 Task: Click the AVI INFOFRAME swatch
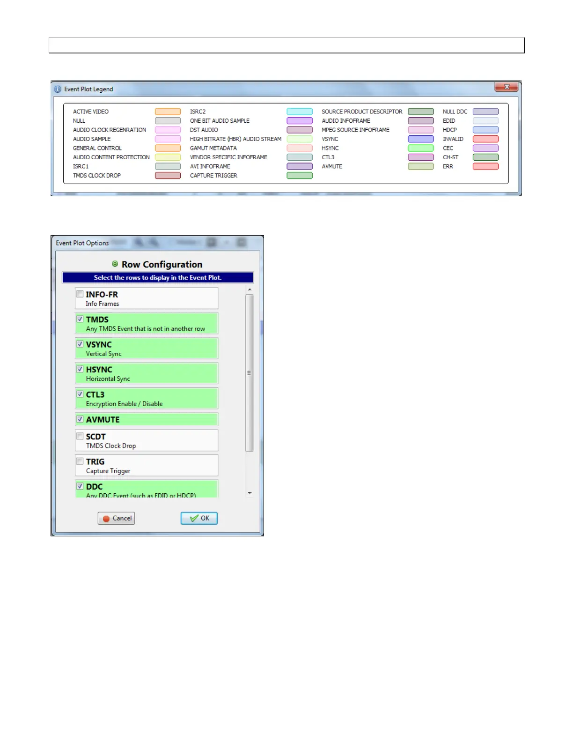coord(300,166)
